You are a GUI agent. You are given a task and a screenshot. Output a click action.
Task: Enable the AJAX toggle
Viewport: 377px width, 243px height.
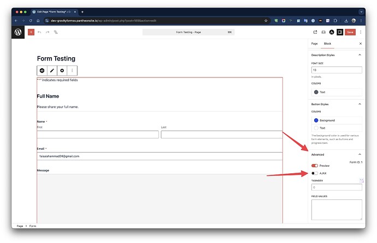[315, 173]
